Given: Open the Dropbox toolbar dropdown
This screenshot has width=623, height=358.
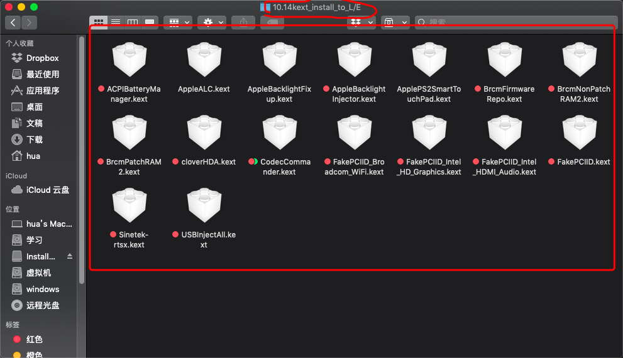Looking at the screenshot, I should 361,22.
